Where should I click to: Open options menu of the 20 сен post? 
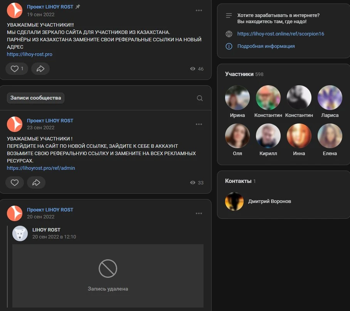click(x=199, y=213)
